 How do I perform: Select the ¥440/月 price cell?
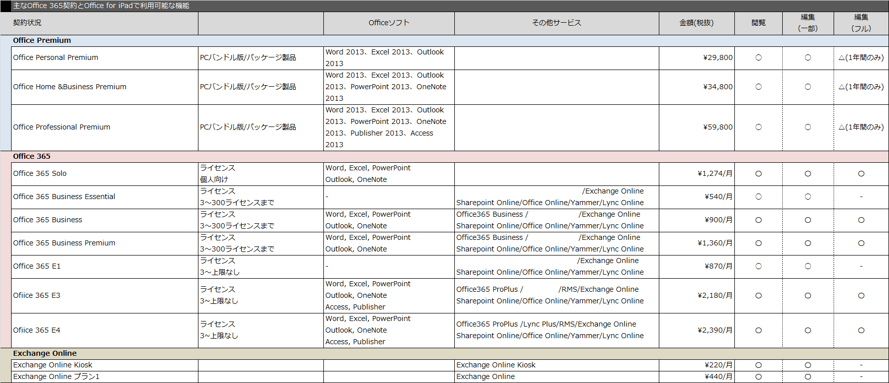(697, 377)
